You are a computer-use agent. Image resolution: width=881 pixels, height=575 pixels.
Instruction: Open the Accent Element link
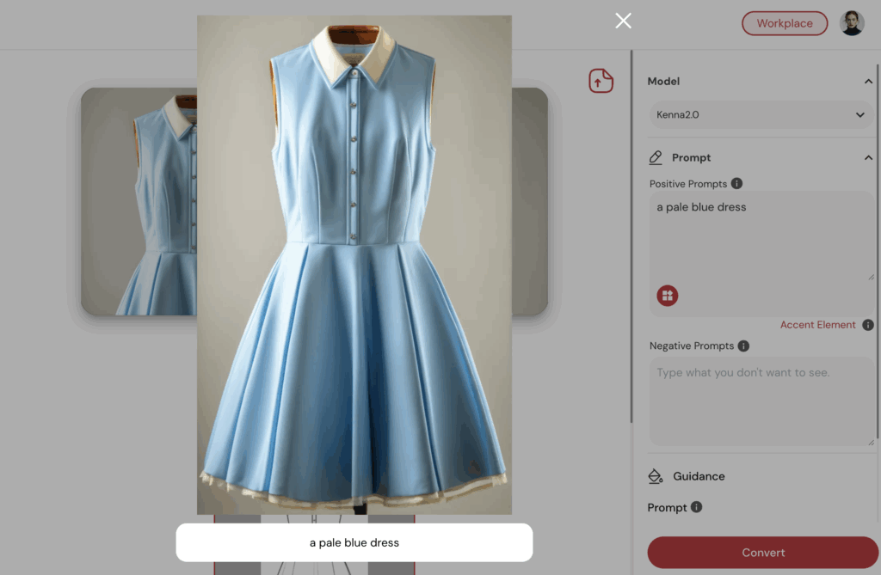(x=817, y=325)
